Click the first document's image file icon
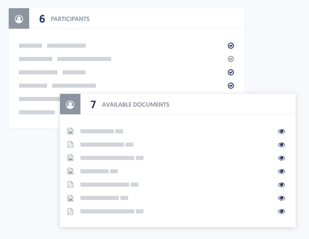This screenshot has height=239, width=309. [x=71, y=131]
